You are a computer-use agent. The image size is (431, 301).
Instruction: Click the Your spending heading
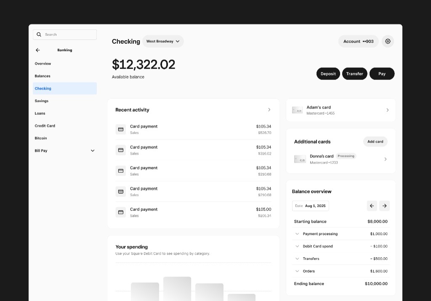point(132,247)
